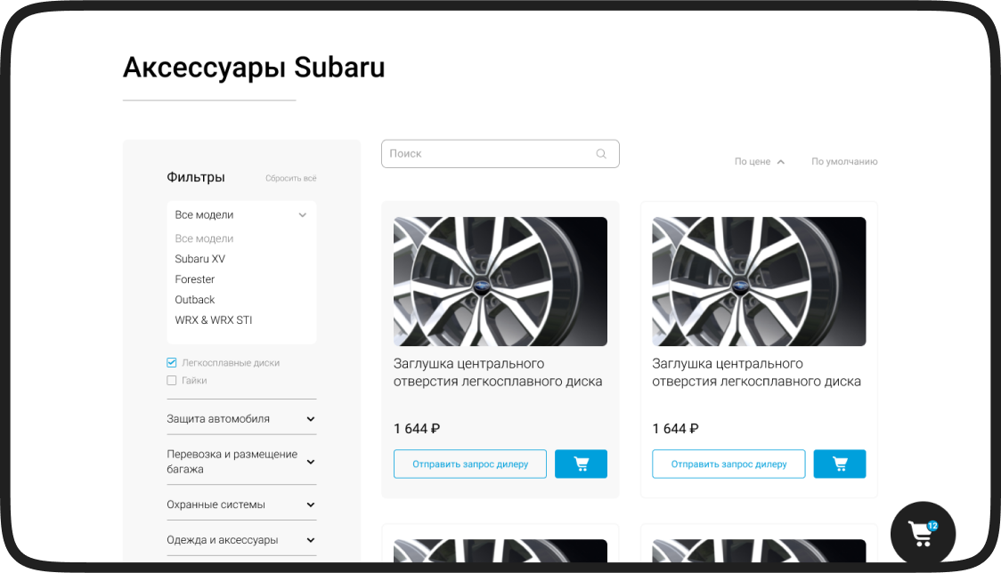The width and height of the screenshot is (1001, 573).
Task: Collapse the Все модели dropdown
Action: (241, 215)
